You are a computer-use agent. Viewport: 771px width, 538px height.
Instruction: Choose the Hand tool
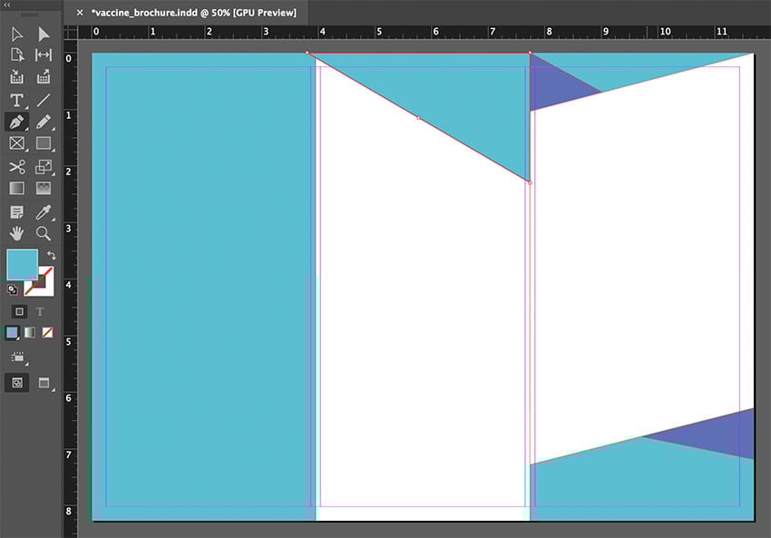[16, 233]
